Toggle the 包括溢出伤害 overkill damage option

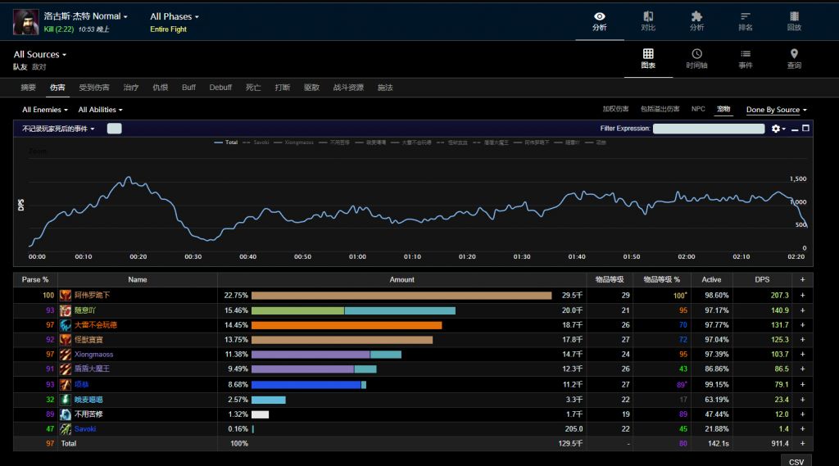(x=660, y=109)
